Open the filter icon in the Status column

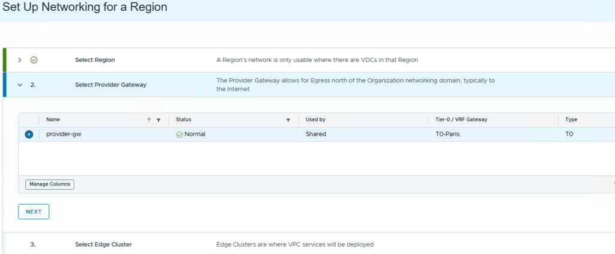pyautogui.click(x=288, y=120)
